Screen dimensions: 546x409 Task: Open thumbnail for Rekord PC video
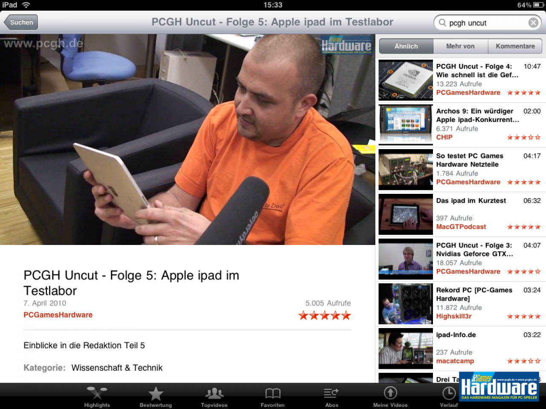pyautogui.click(x=406, y=304)
